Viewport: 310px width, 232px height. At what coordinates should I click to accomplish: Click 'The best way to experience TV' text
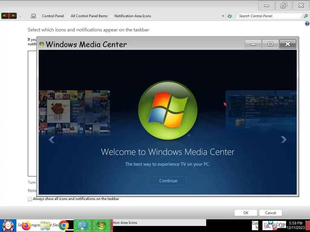(167, 164)
